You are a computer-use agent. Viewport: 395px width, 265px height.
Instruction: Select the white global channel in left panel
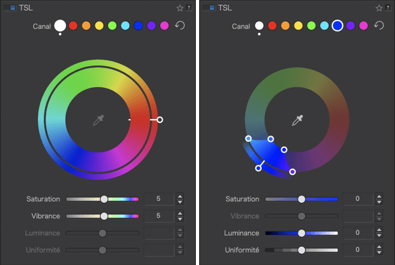[60, 26]
